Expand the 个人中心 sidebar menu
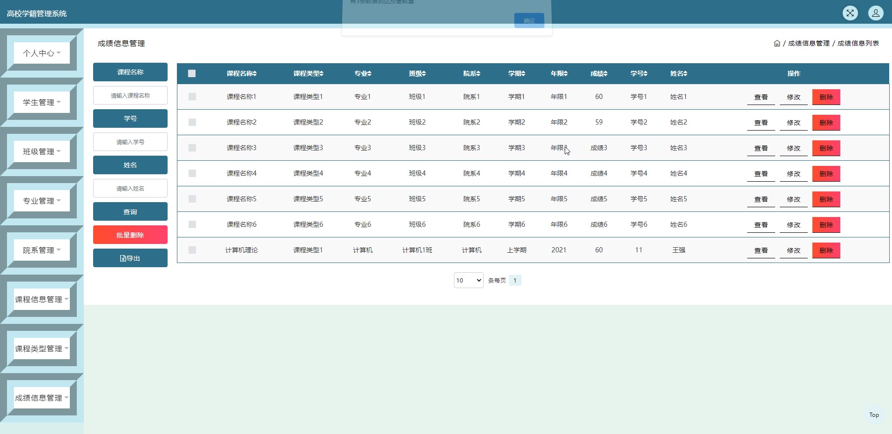 pos(41,53)
